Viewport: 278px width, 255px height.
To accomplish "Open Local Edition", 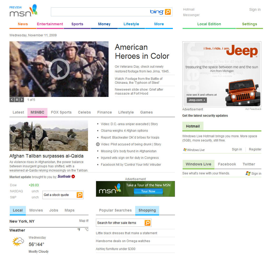I will click(x=209, y=24).
